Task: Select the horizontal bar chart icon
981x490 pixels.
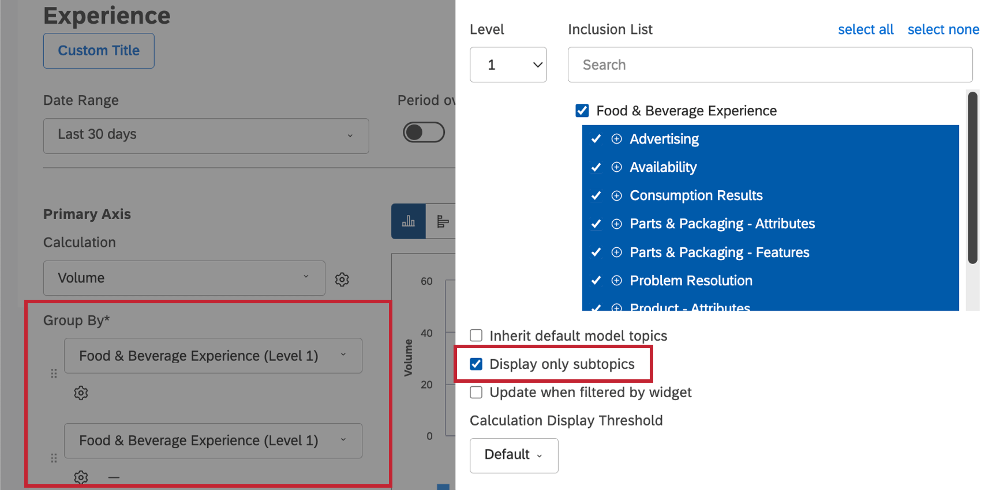Action: pyautogui.click(x=442, y=221)
